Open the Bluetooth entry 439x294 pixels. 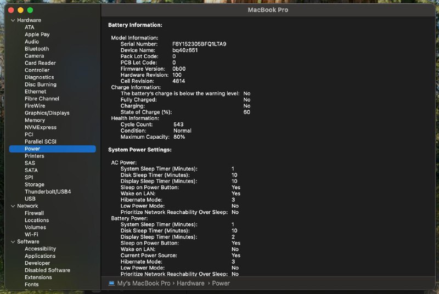[37, 49]
